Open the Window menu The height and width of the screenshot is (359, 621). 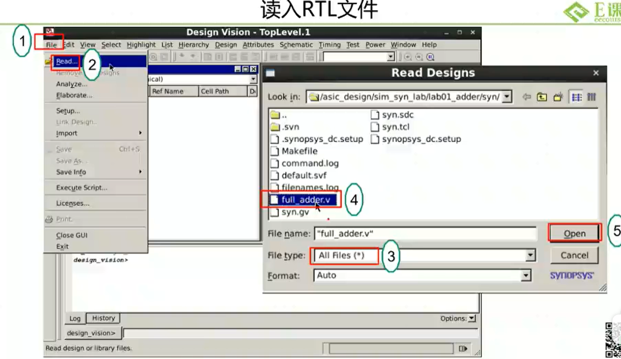pos(403,45)
